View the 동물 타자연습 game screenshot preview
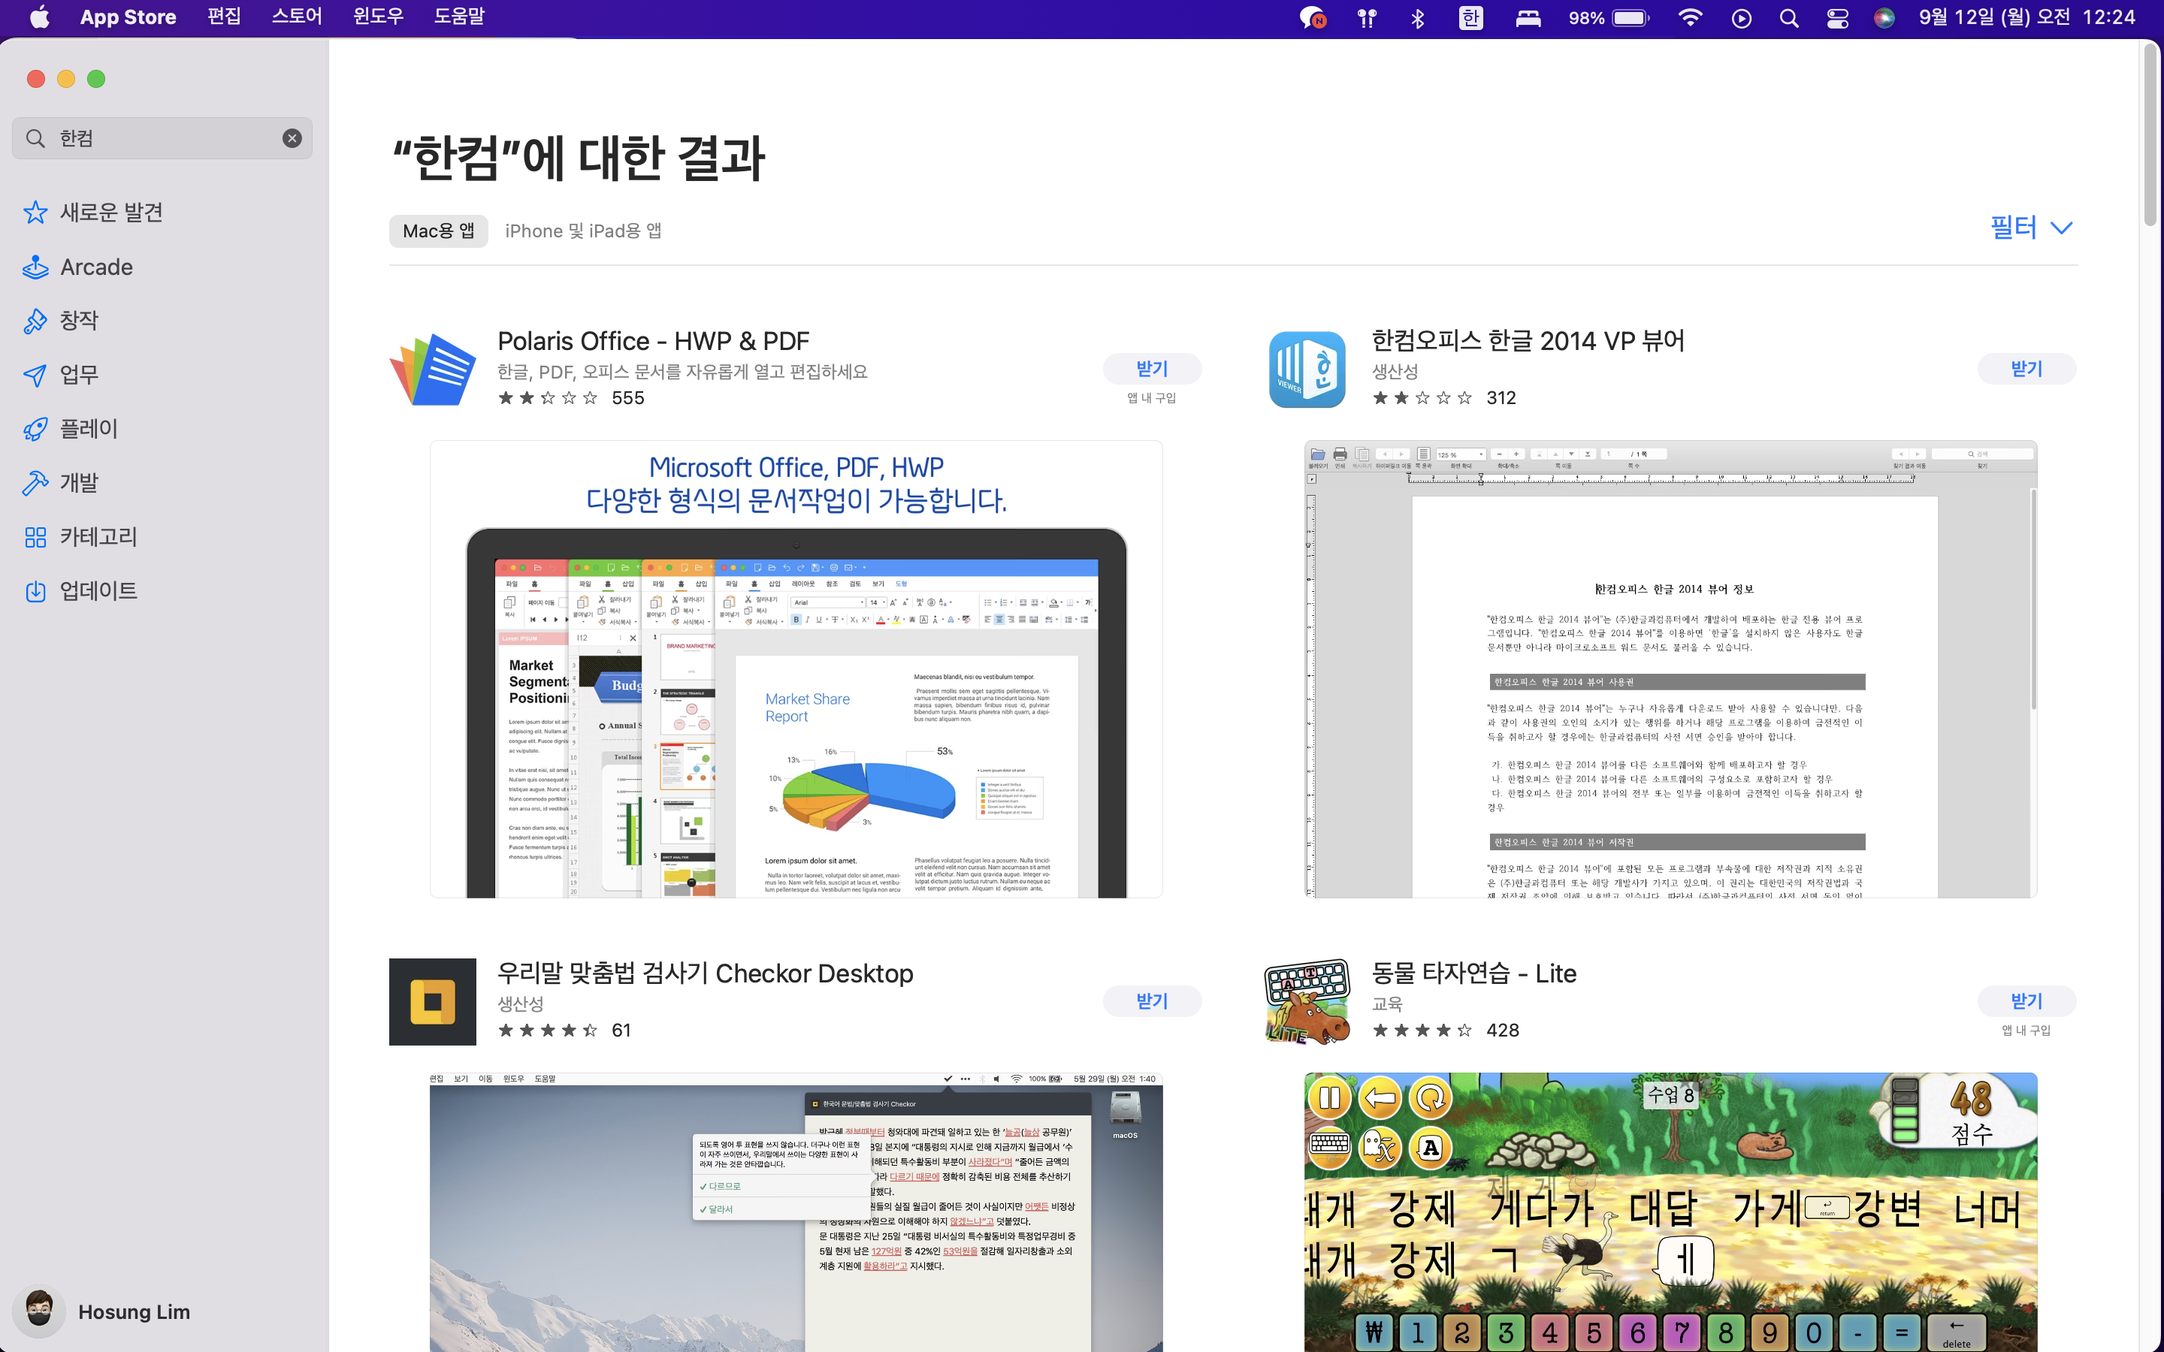This screenshot has width=2164, height=1352. tap(1670, 1212)
